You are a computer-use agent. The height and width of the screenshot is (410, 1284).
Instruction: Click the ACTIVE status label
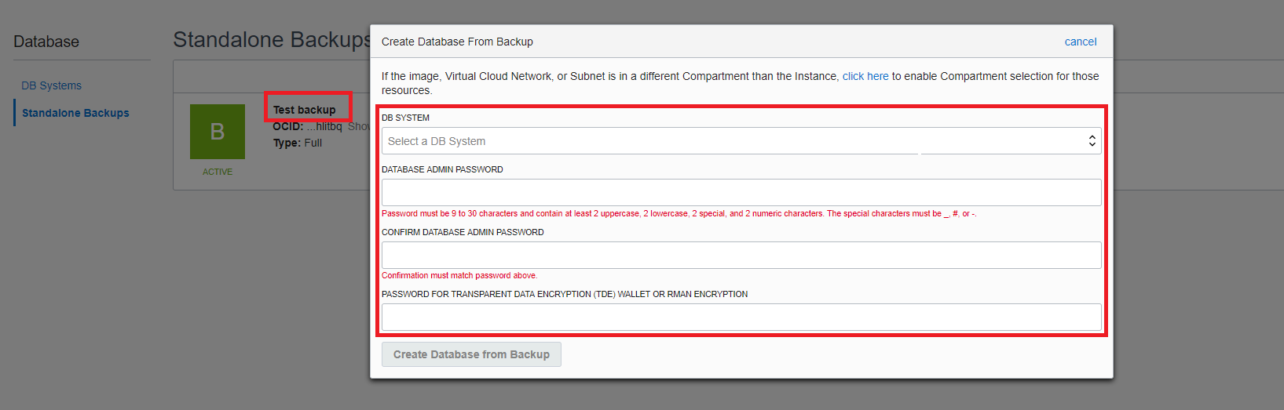(x=218, y=172)
